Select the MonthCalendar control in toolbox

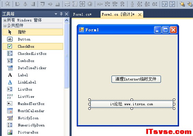[33, 111]
